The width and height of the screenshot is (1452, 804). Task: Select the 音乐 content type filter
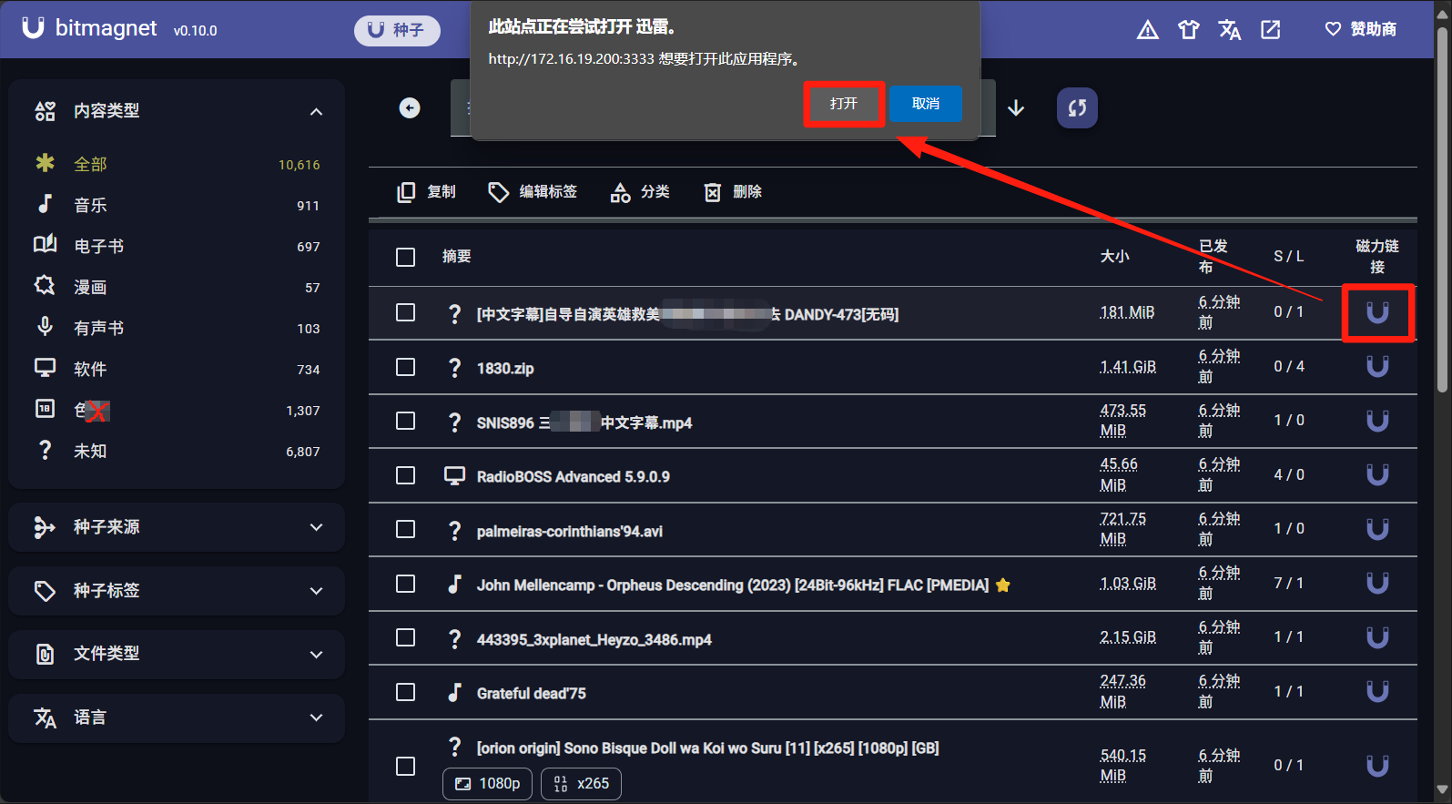(91, 205)
